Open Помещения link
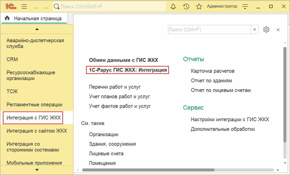This screenshot has width=290, height=175. click(x=102, y=163)
